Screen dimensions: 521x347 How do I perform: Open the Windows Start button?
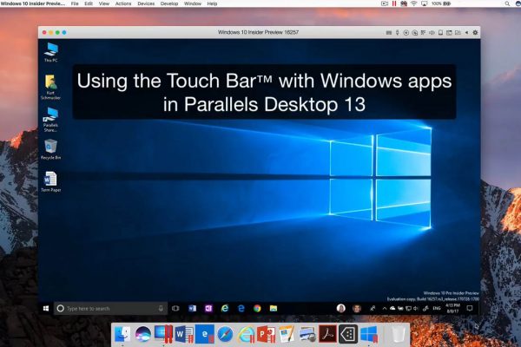click(x=46, y=309)
